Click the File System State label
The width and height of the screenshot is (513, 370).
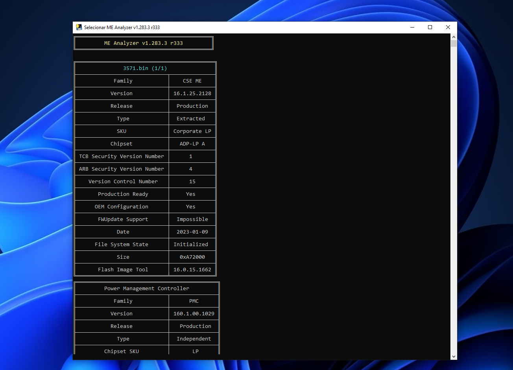122,244
